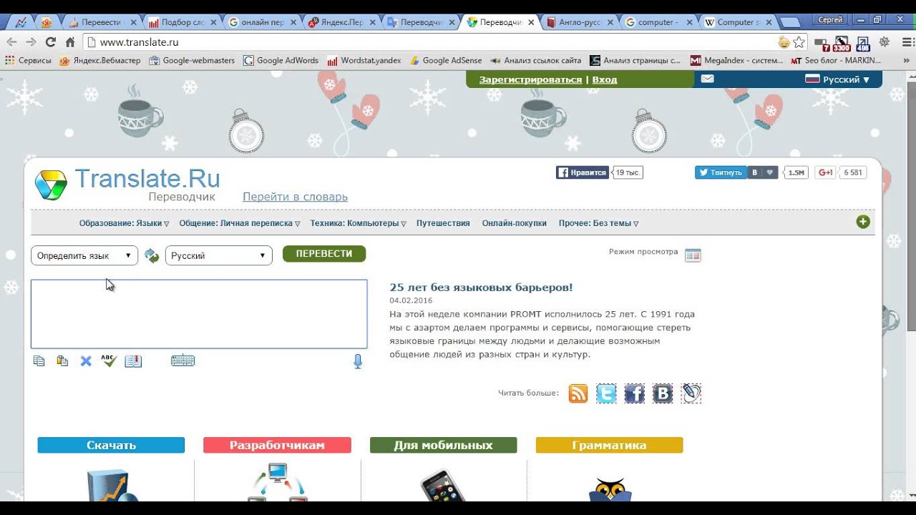916x515 pixels.
Task: Go back using the browser back arrow
Action: click(11, 42)
